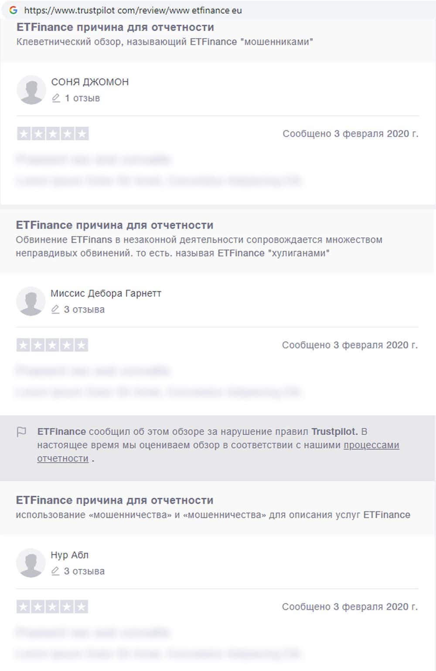Click '3 отзыва' under Нур Абл
Viewport: 436px width, 671px height.
point(84,571)
